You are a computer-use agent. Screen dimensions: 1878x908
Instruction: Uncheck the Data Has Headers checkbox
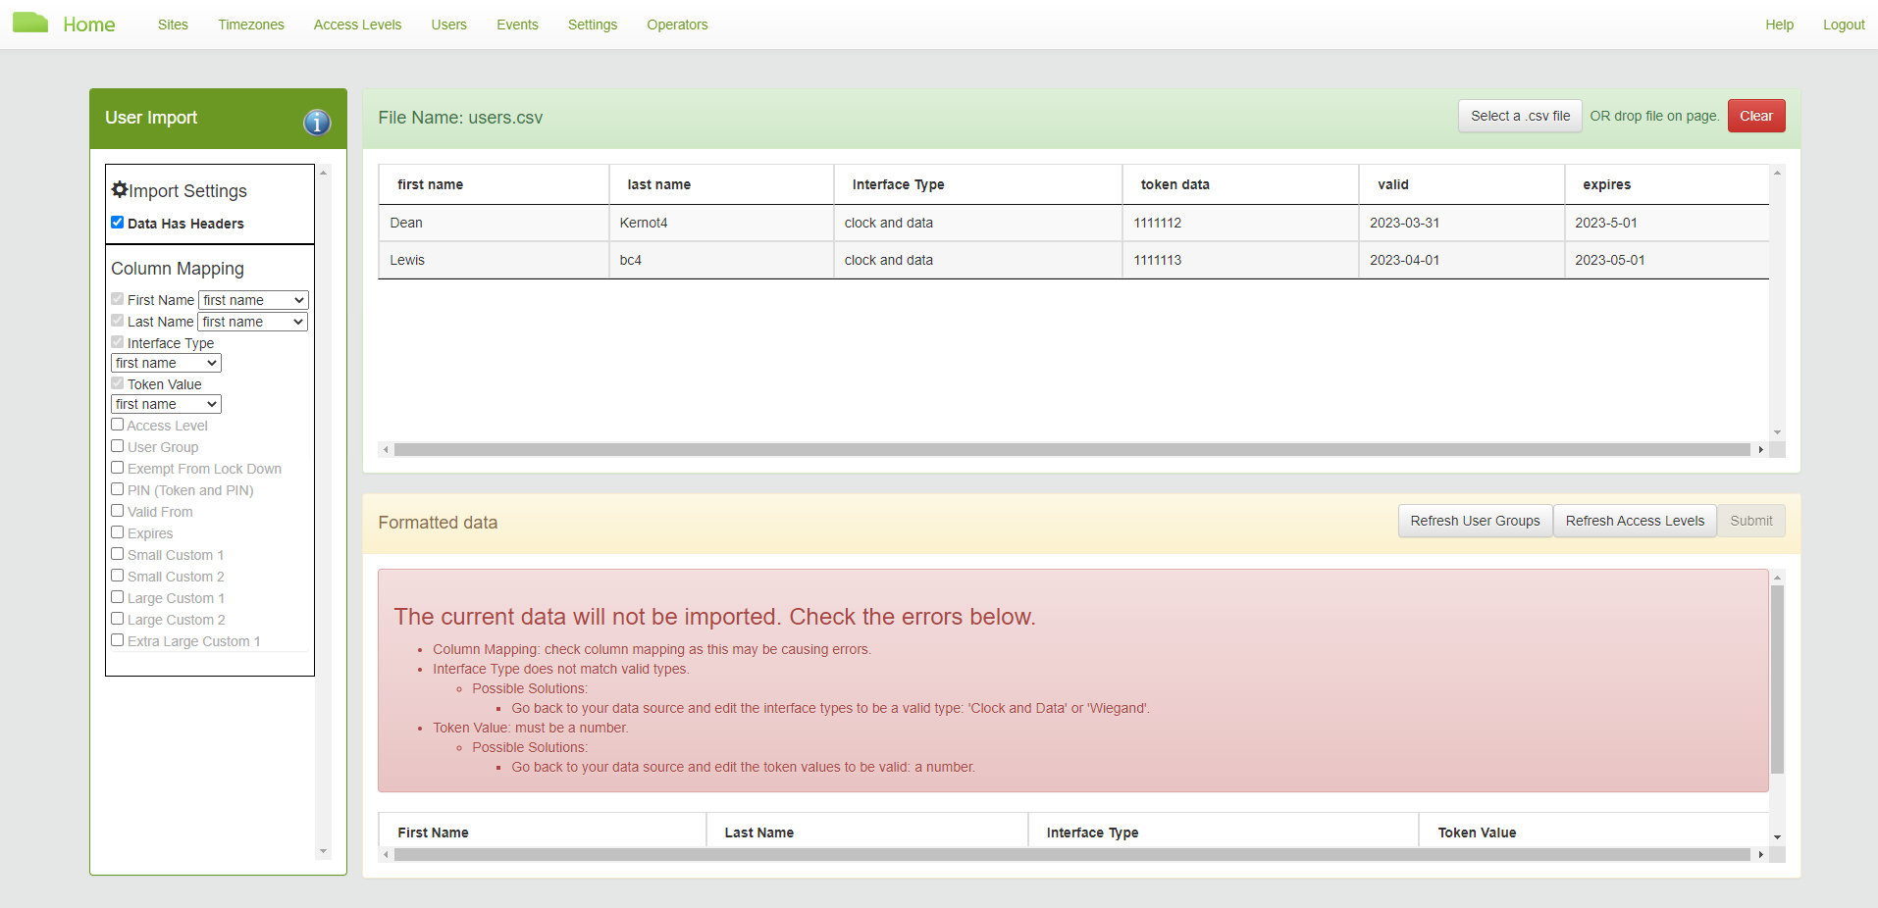tap(117, 223)
